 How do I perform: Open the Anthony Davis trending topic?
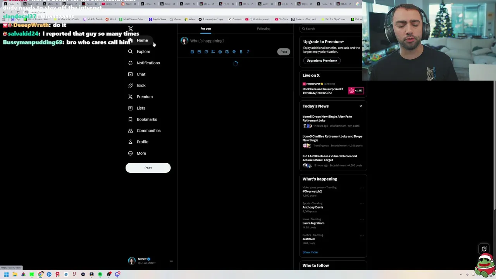[x=313, y=207]
